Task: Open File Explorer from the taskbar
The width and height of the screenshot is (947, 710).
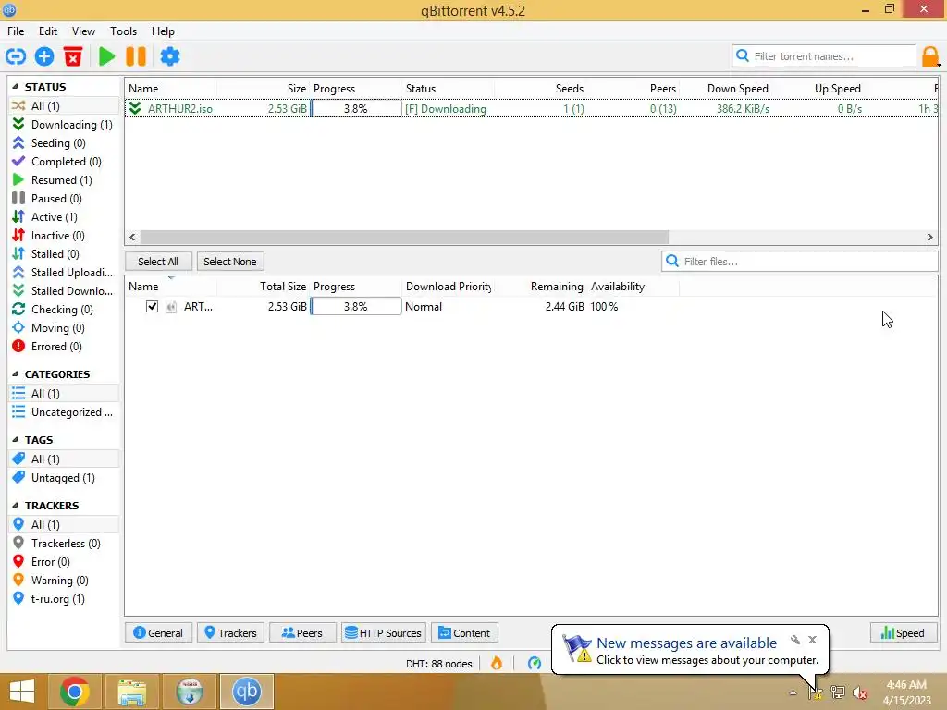Action: [132, 692]
